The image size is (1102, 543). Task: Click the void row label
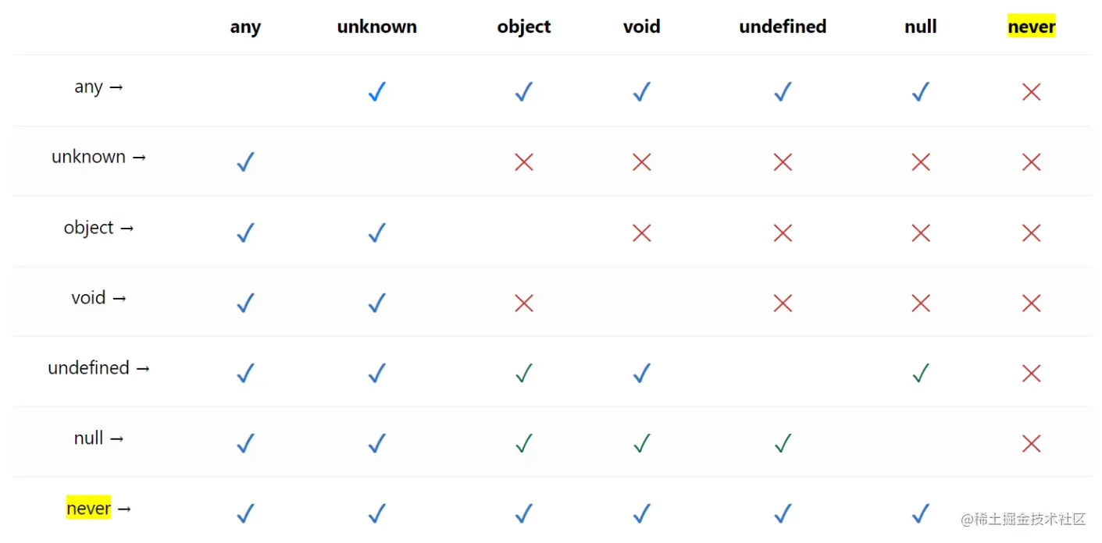[88, 298]
